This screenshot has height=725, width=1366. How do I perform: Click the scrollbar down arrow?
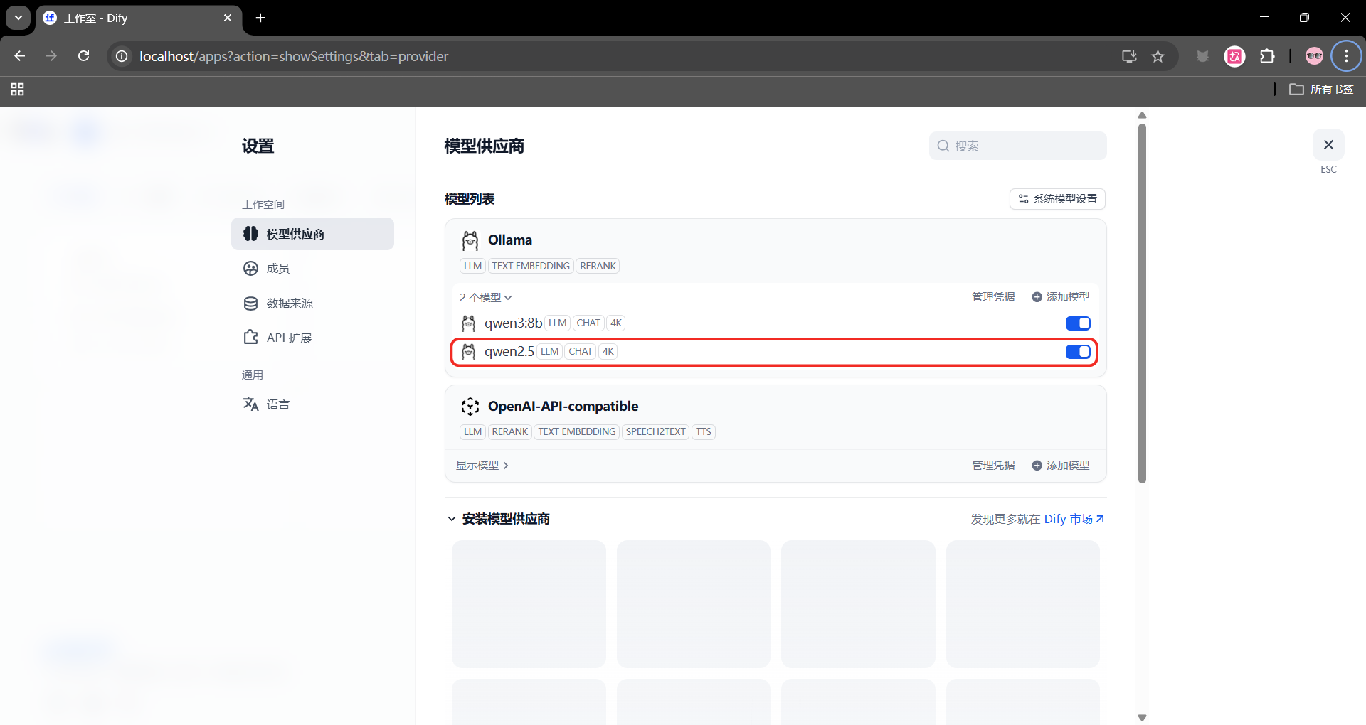coord(1142,718)
